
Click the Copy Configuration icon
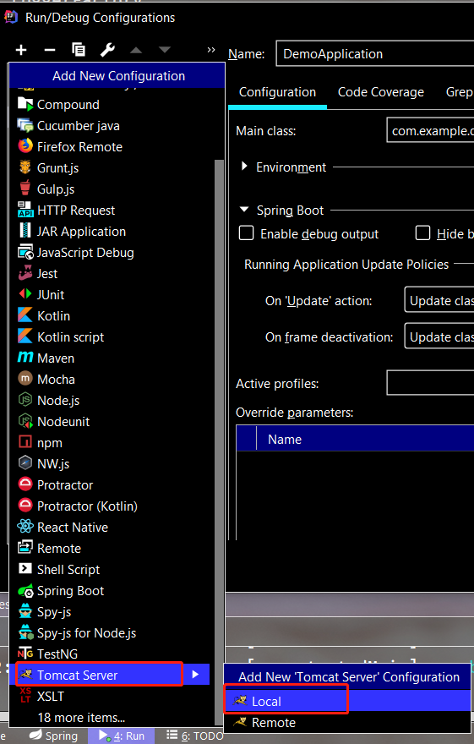point(79,49)
